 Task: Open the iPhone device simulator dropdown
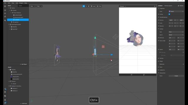tap(123, 6)
